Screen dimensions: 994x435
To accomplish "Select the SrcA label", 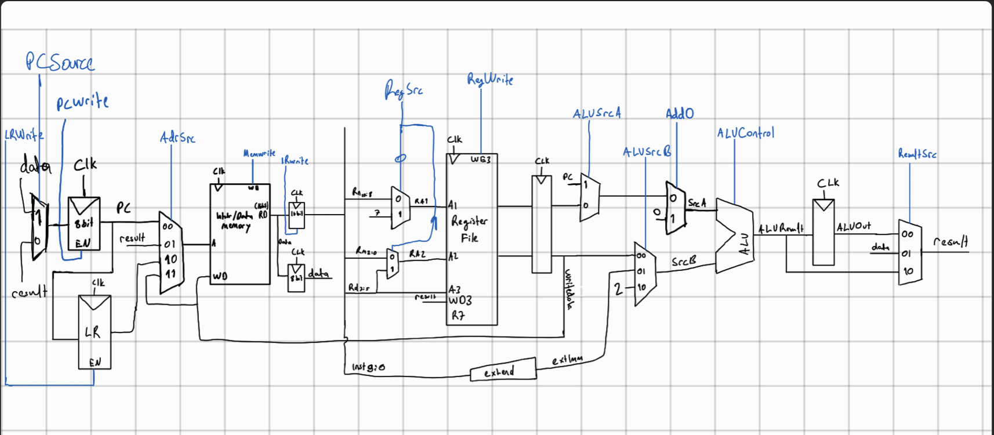I will [696, 203].
